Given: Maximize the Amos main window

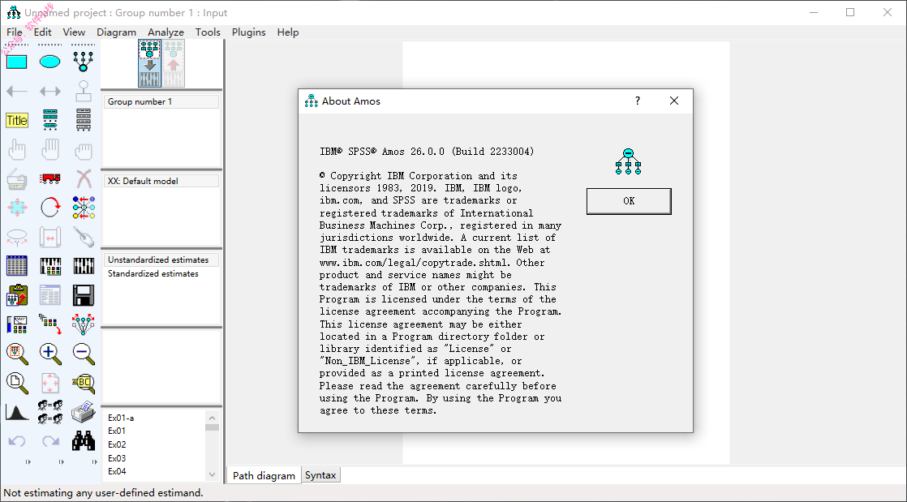Looking at the screenshot, I should click(850, 13).
